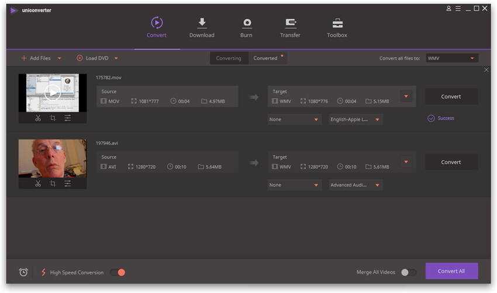Click Convert button for 197946.avi
Image resolution: width=497 pixels, height=293 pixels.
click(x=451, y=162)
